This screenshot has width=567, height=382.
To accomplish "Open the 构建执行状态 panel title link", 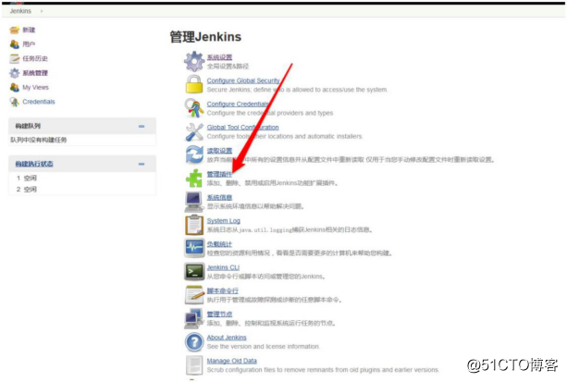I will coord(34,164).
